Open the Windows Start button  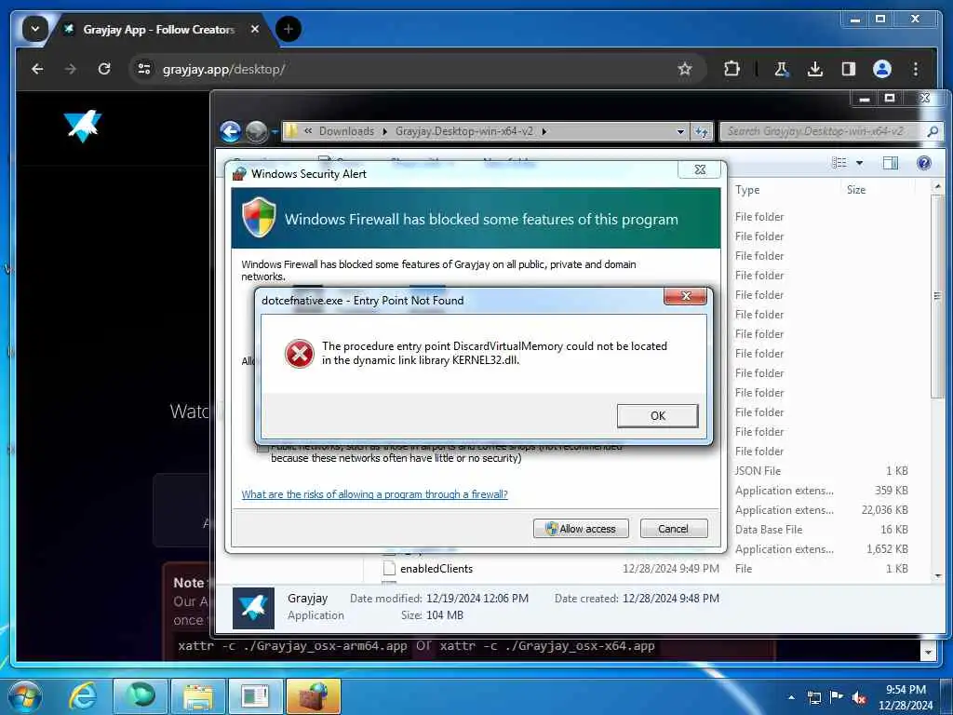click(x=25, y=696)
